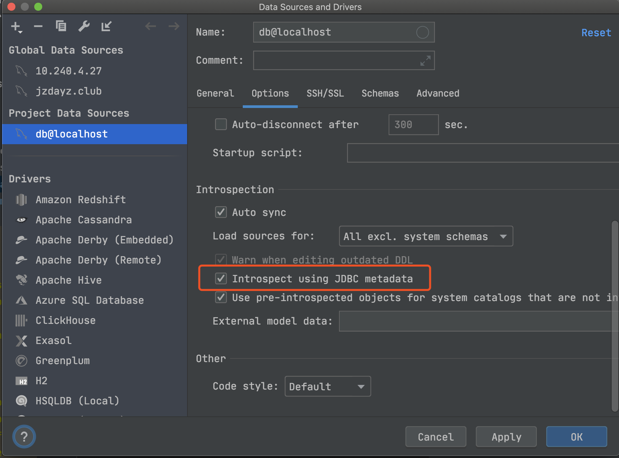Select the 10.240.4.27 global data source
619x458 pixels.
click(95, 71)
